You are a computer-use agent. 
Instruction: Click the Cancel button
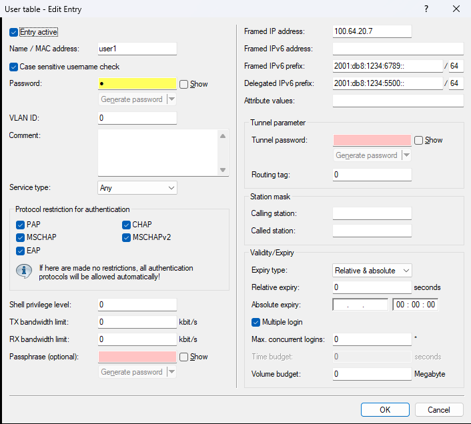pos(439,409)
